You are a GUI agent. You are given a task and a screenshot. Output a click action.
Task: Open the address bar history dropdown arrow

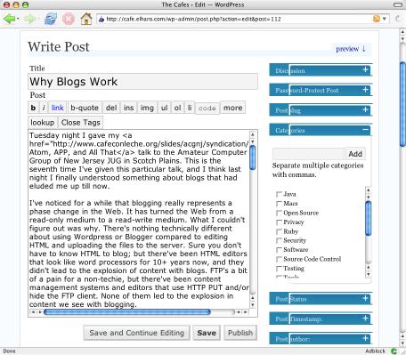[385, 19]
